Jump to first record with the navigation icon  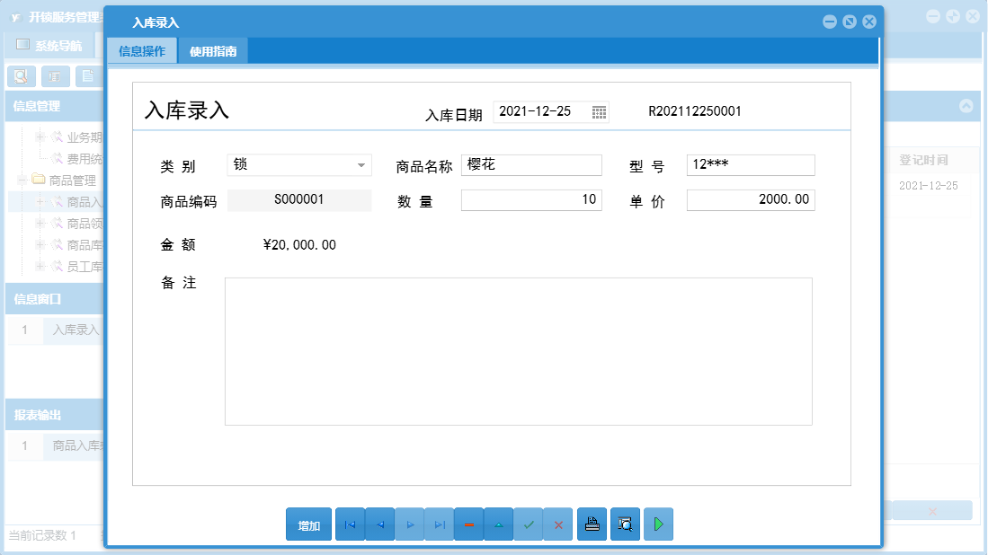[x=350, y=524]
